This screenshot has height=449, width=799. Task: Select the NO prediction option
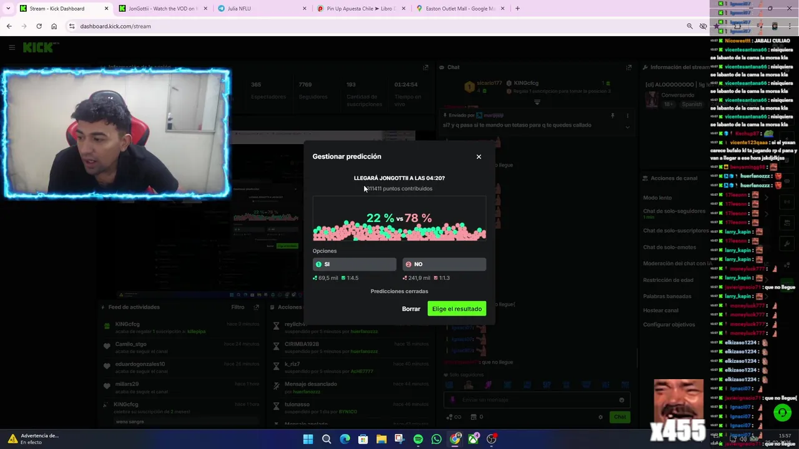pos(444,264)
